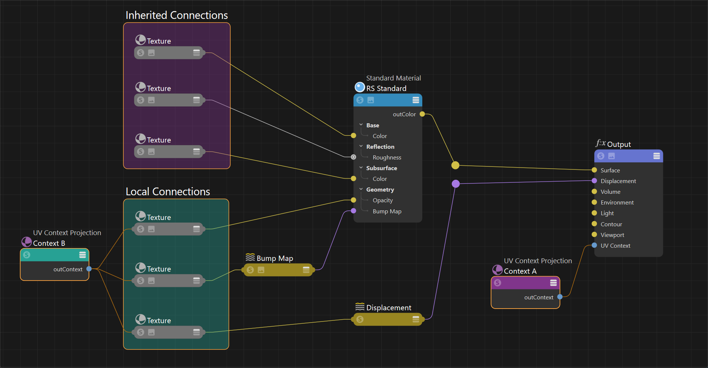Click the Bump Map node solo icon
The image size is (708, 368).
[x=250, y=270]
